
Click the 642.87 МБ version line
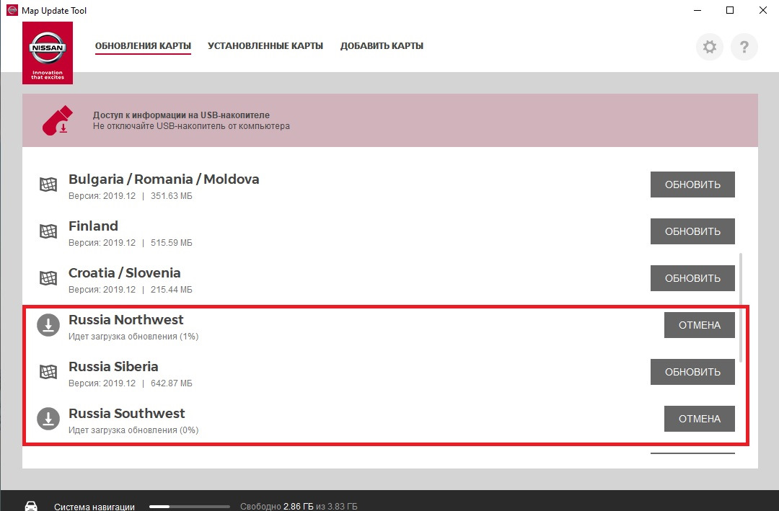(130, 383)
